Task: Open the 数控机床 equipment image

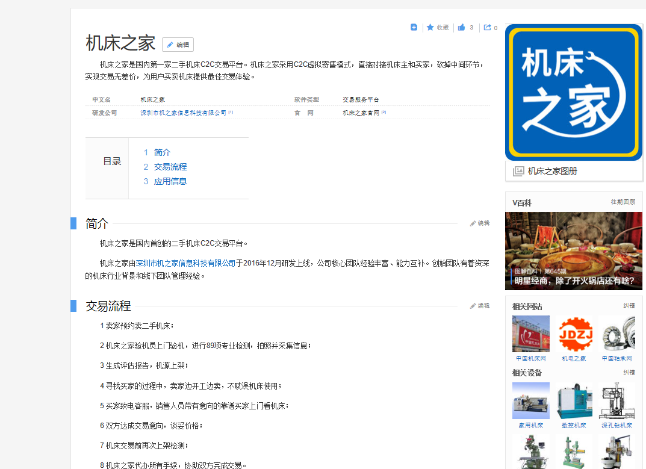Action: tap(574, 400)
